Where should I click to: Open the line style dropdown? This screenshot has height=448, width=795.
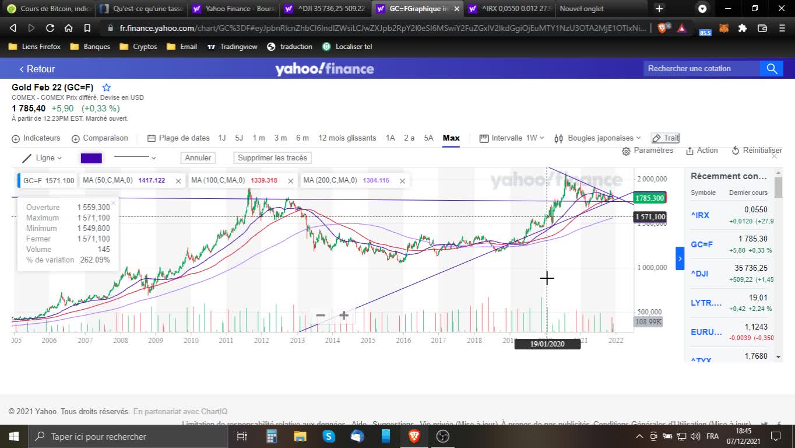tap(135, 157)
